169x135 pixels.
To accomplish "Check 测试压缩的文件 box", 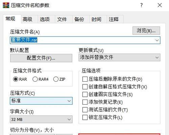I will tap(85, 110).
